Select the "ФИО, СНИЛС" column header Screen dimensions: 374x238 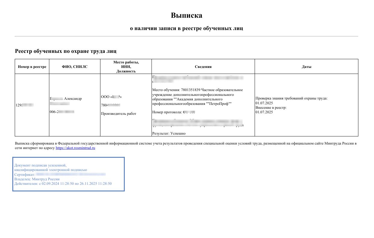pyautogui.click(x=75, y=67)
